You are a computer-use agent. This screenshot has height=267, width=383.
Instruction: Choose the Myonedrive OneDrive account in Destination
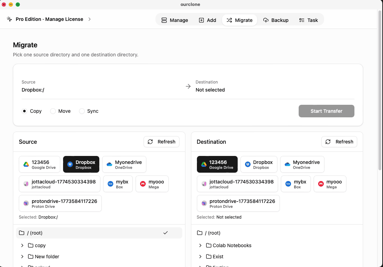(302, 164)
